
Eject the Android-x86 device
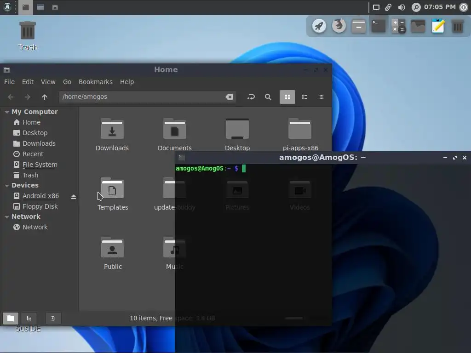(x=74, y=197)
